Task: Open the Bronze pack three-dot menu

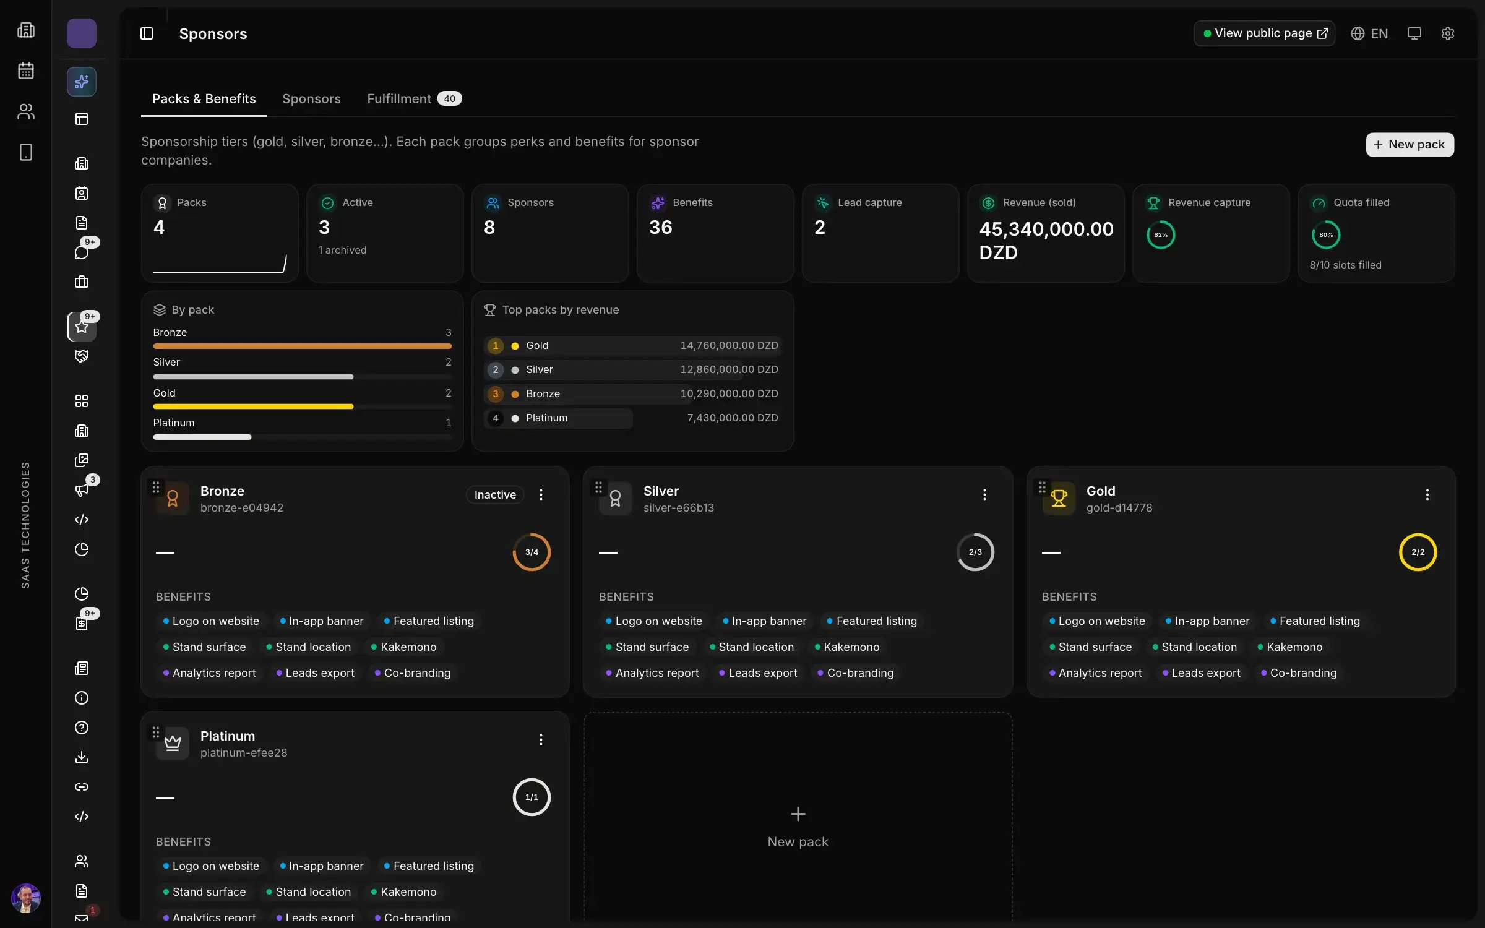Action: 541,494
